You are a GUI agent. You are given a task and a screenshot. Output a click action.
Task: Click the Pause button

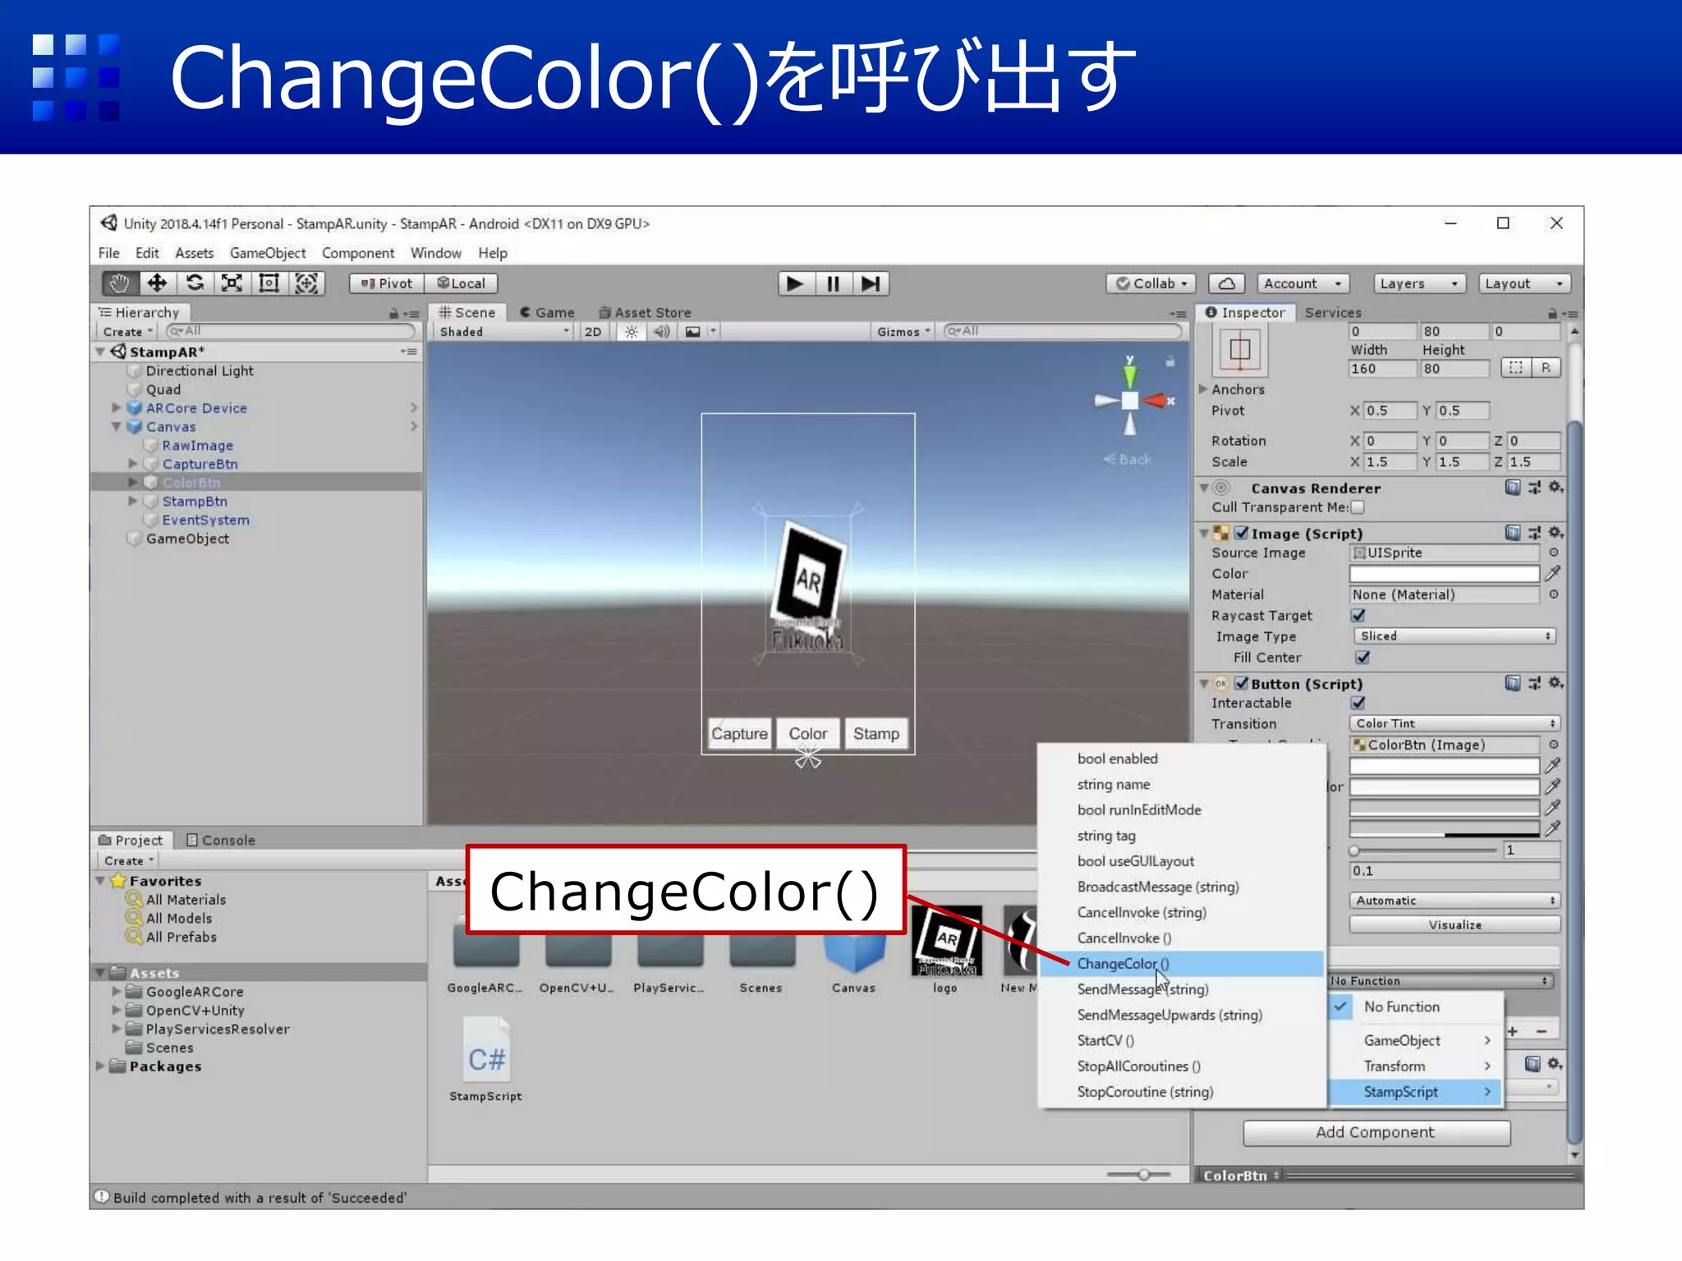[834, 284]
